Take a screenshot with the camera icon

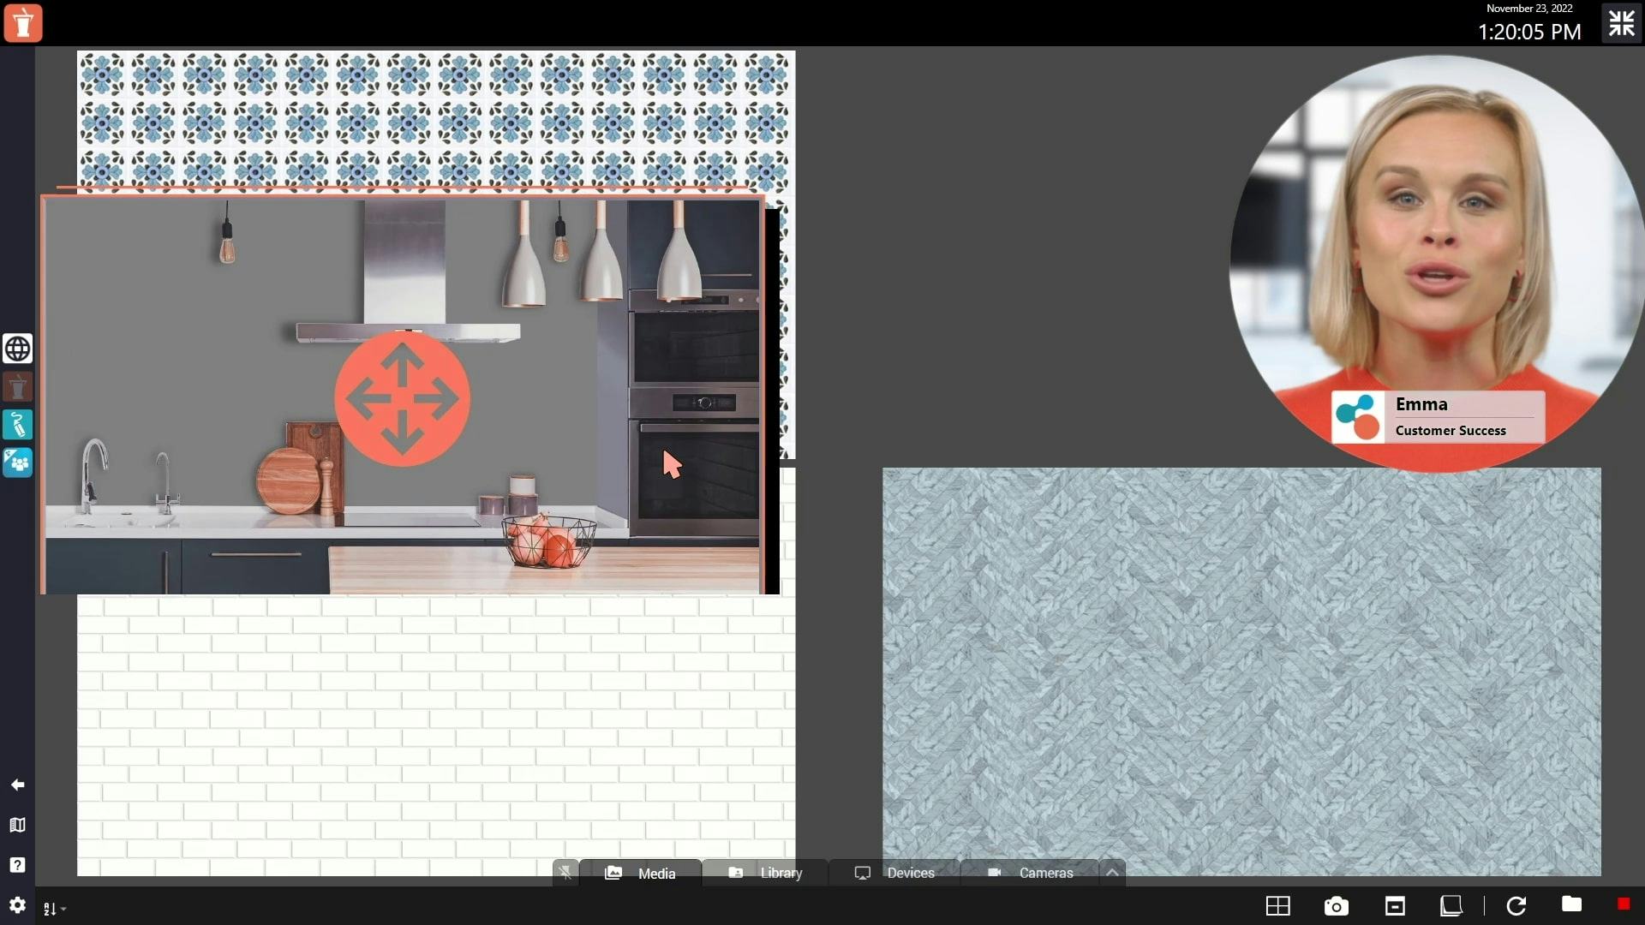pos(1337,905)
